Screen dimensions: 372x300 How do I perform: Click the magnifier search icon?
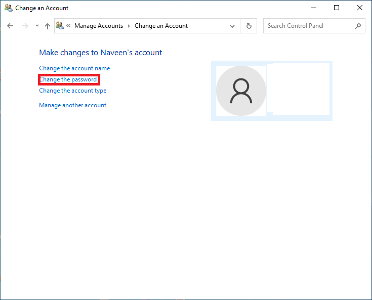coord(358,26)
